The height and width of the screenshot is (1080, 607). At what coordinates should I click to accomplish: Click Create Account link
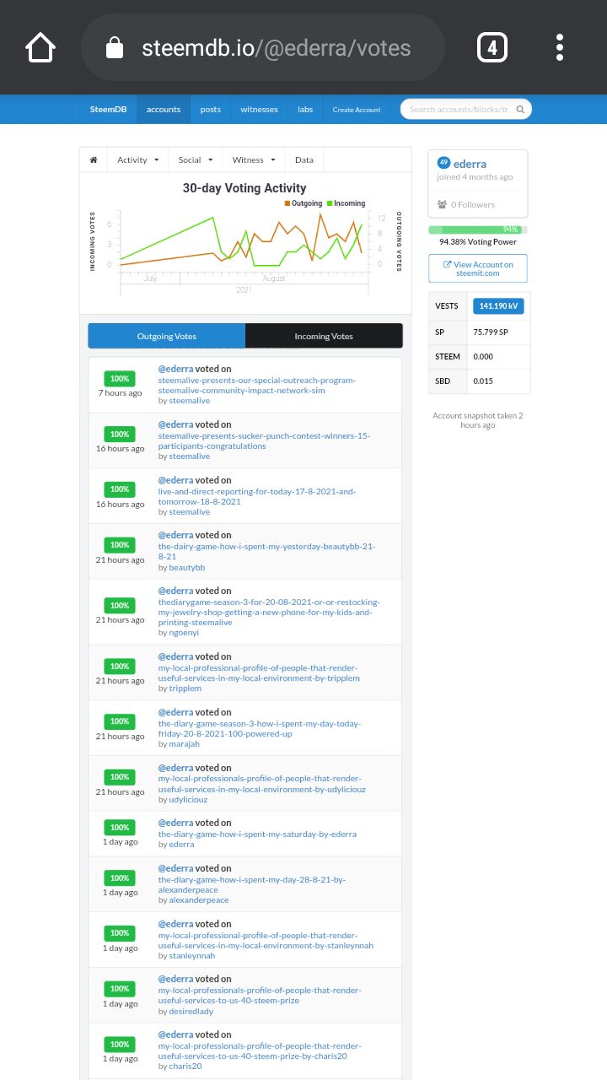pos(357,110)
